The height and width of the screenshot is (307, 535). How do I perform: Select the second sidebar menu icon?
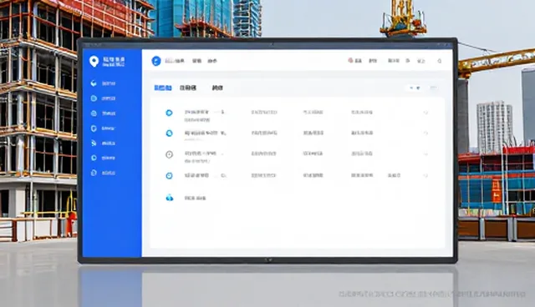[94, 98]
